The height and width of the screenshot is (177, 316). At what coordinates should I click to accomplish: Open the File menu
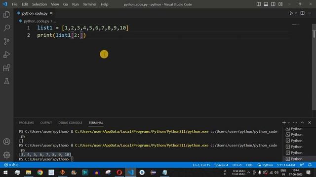click(x=14, y=4)
